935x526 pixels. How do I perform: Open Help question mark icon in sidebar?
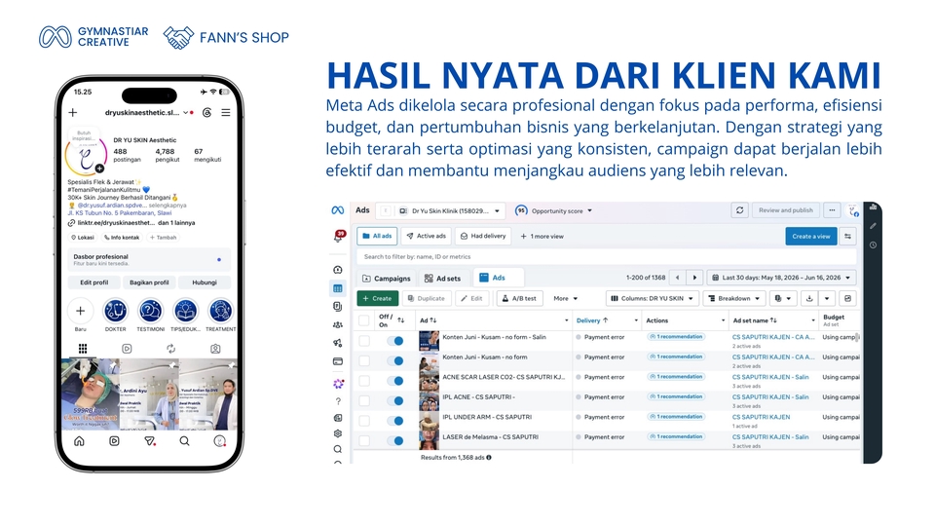[338, 401]
